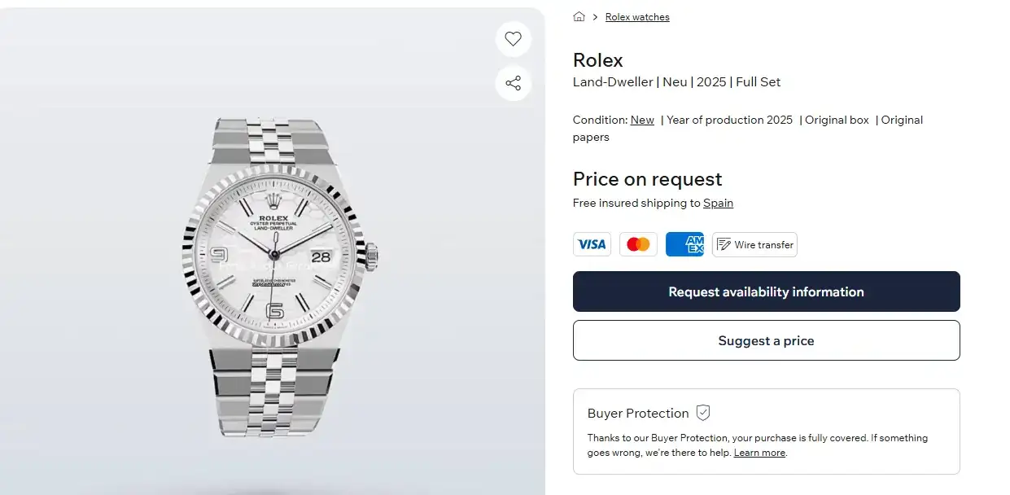Go to homepage via house icon
The height and width of the screenshot is (495, 1010).
click(x=579, y=17)
